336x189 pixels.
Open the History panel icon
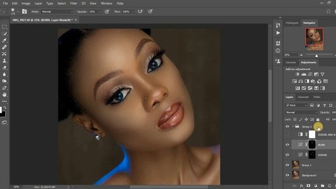[278, 26]
